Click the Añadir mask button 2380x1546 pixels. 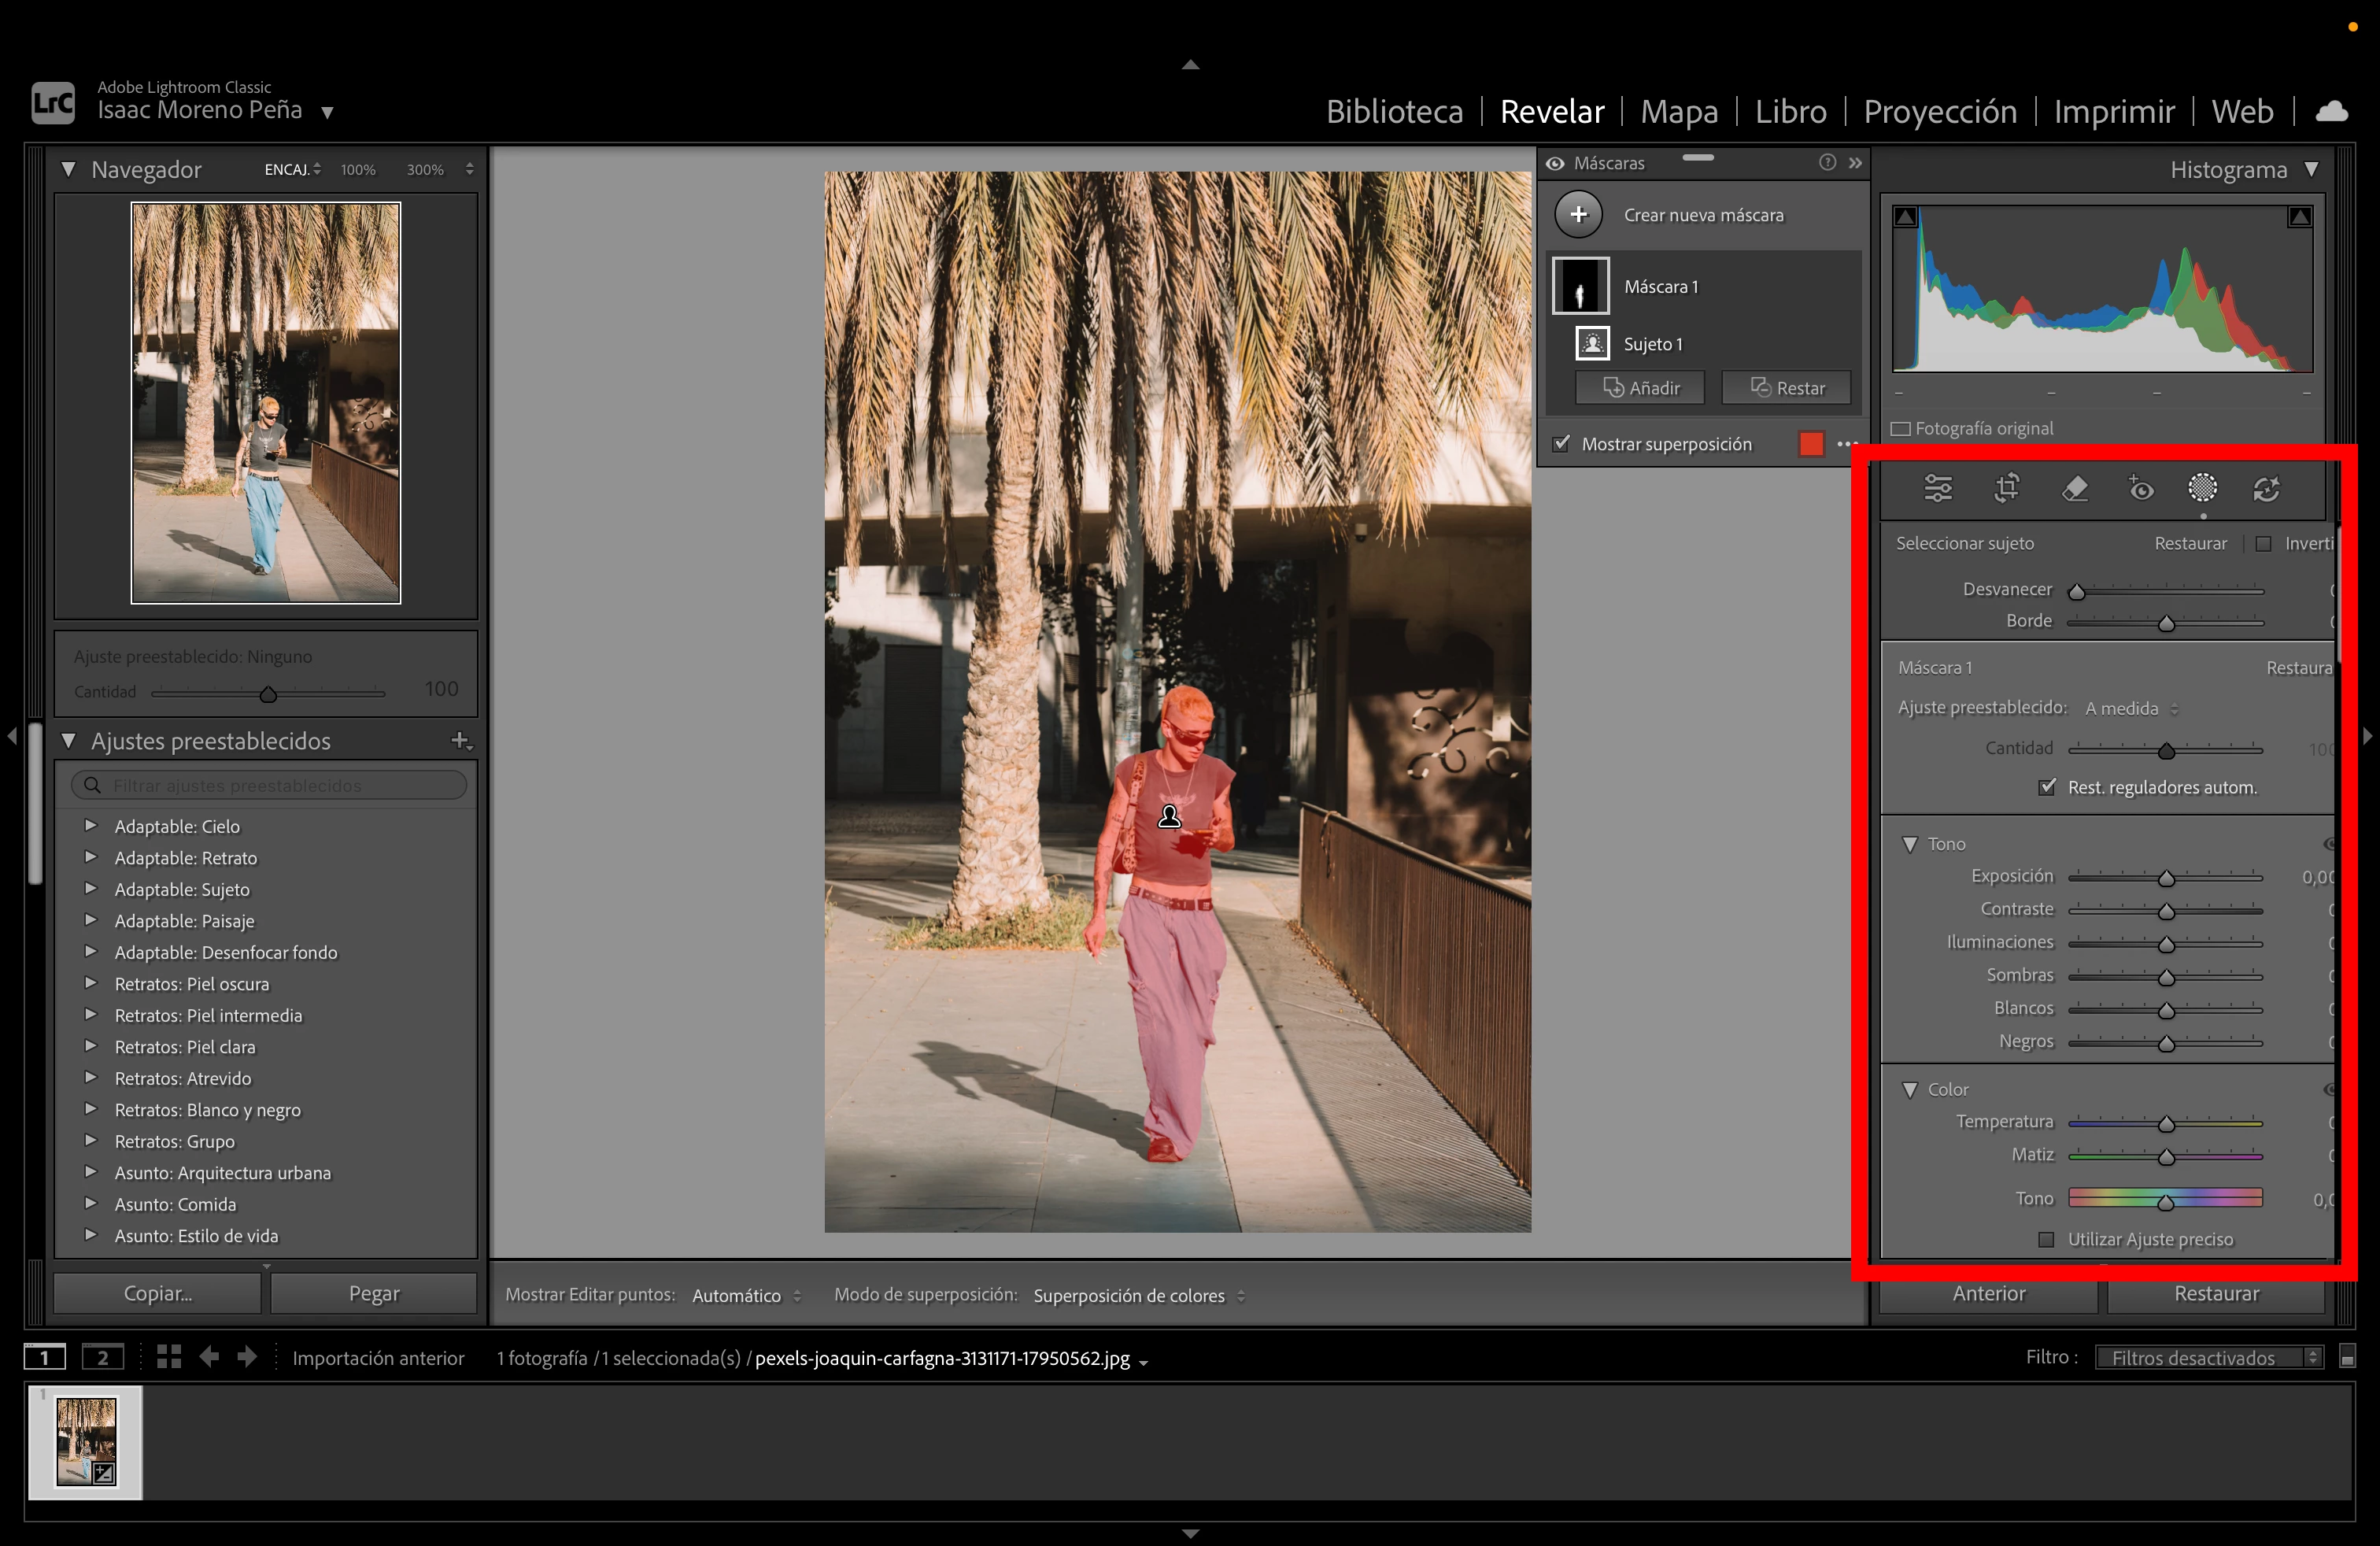(1640, 388)
